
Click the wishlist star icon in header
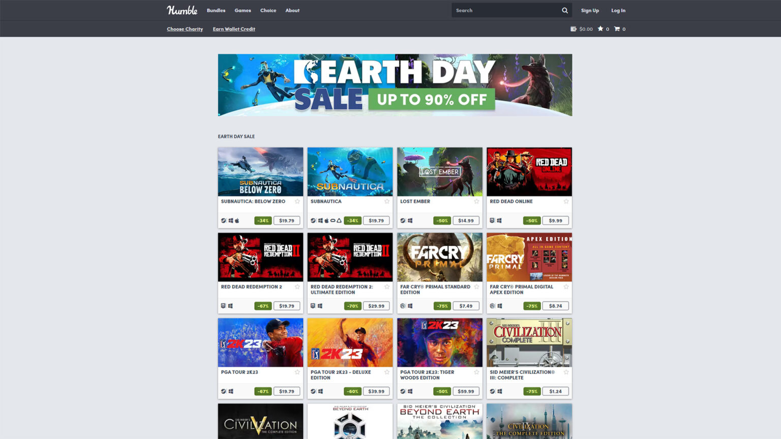pos(600,29)
